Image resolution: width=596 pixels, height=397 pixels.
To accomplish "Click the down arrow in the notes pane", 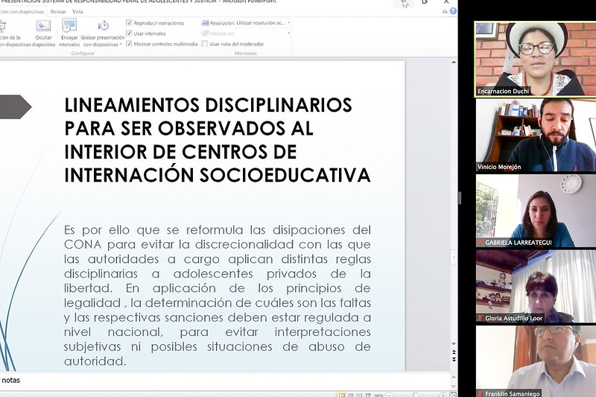I will coord(454,385).
